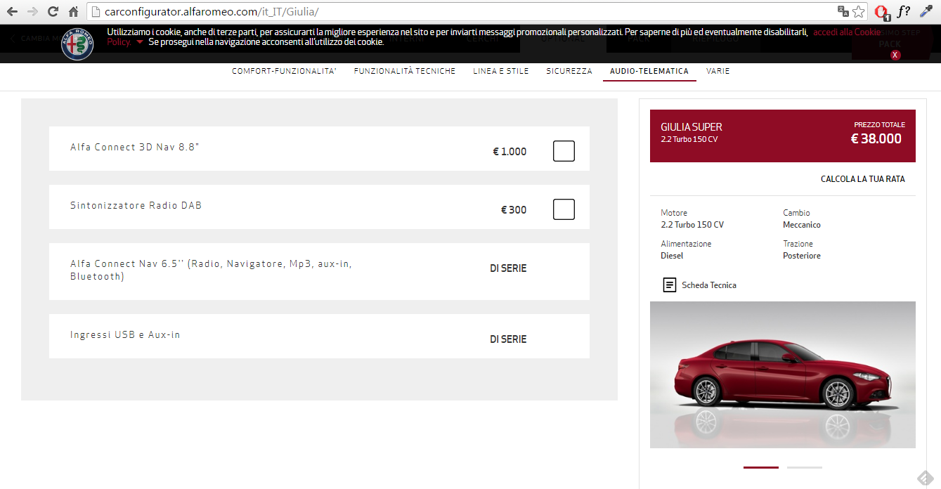941x489 pixels.
Task: Click the Motore value '2.2 Turbo 150 CV'
Action: 692,225
